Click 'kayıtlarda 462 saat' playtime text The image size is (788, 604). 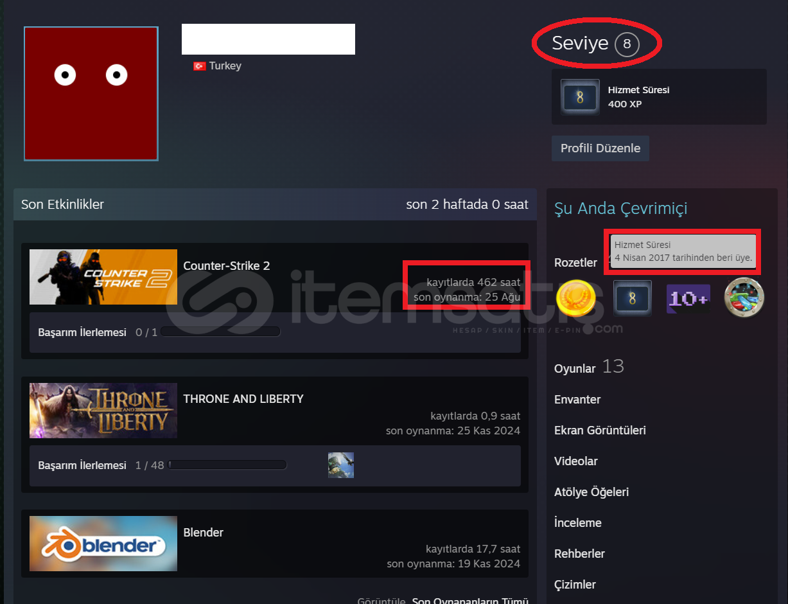coord(473,282)
